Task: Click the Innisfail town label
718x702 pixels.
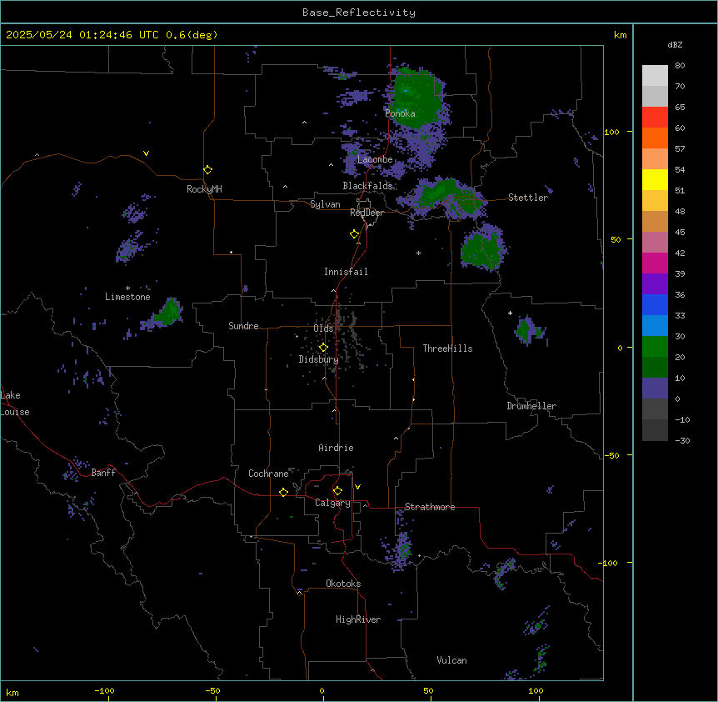Action: [346, 272]
